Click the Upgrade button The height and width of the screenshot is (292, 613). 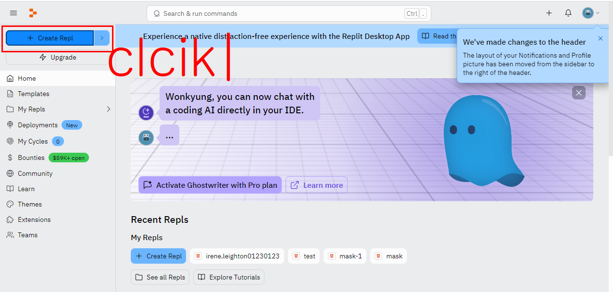pyautogui.click(x=58, y=58)
